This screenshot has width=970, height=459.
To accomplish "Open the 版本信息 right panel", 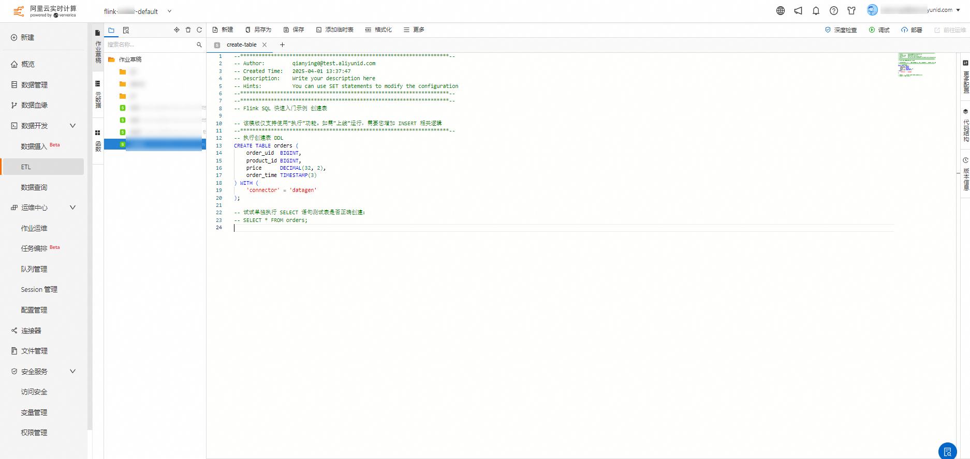I will (966, 174).
